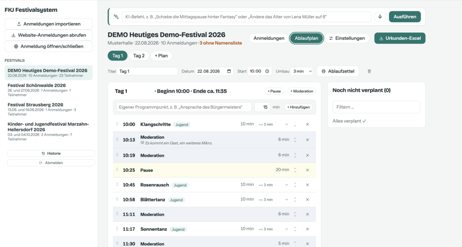Switch to the Tag 2 tab
The height and width of the screenshot is (247, 462).
click(139, 56)
